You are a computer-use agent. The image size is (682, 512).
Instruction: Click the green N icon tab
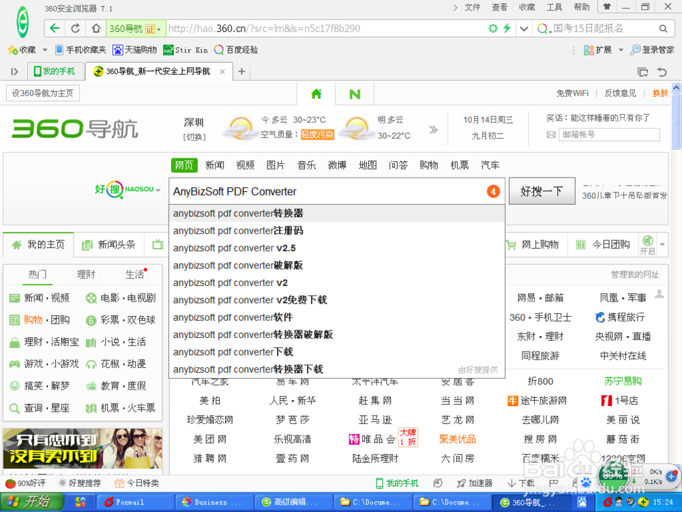[355, 94]
